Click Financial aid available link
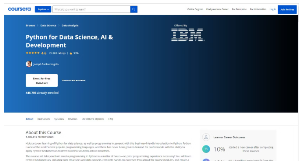Viewport: 301px width, 163px height. 73,81
